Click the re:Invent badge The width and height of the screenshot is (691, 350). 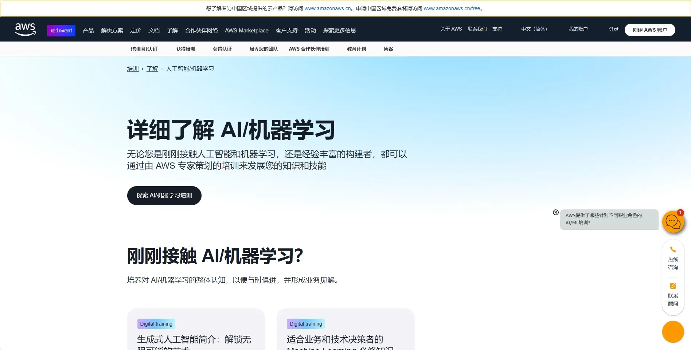(61, 30)
